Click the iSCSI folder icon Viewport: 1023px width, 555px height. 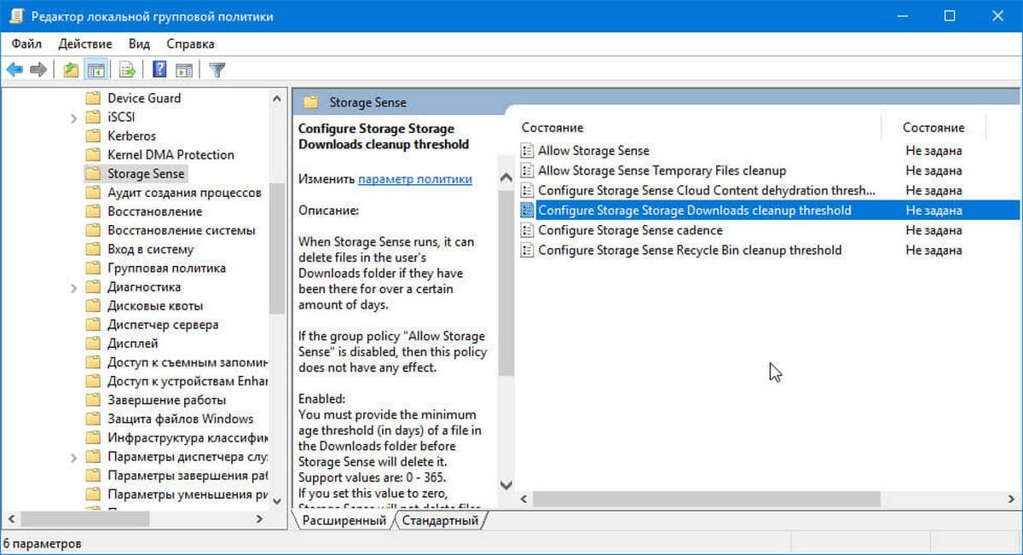tap(93, 117)
